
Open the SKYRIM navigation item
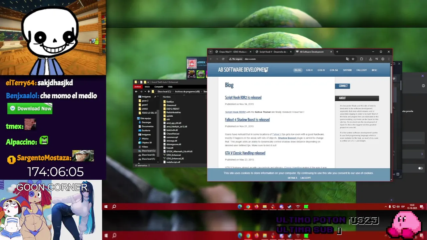[347, 70]
